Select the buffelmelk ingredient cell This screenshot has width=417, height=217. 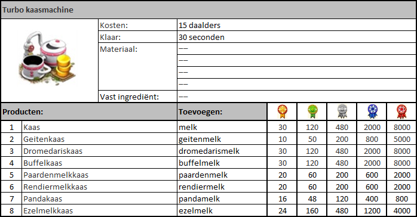click(x=222, y=163)
